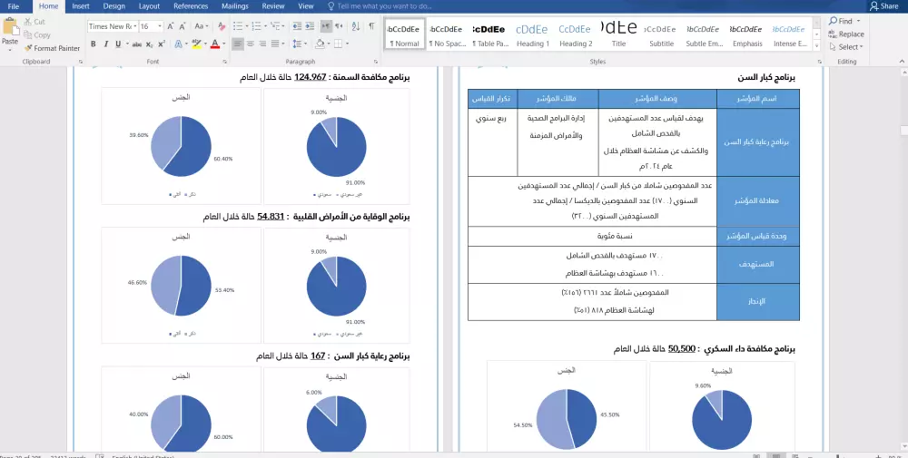Viewport: 908px width, 458px height.
Task: Switch to the View tab
Action: coord(306,6)
